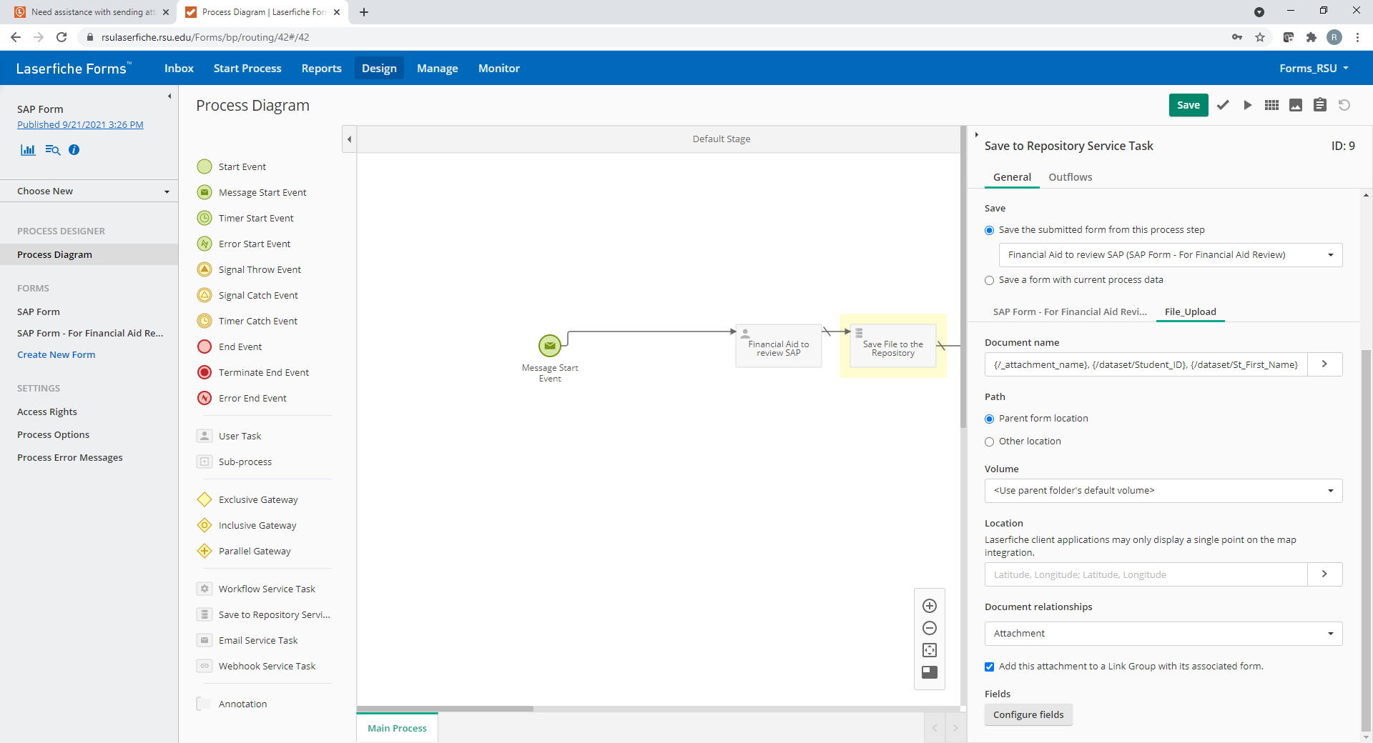Click the zoom in canvas icon

[930, 606]
